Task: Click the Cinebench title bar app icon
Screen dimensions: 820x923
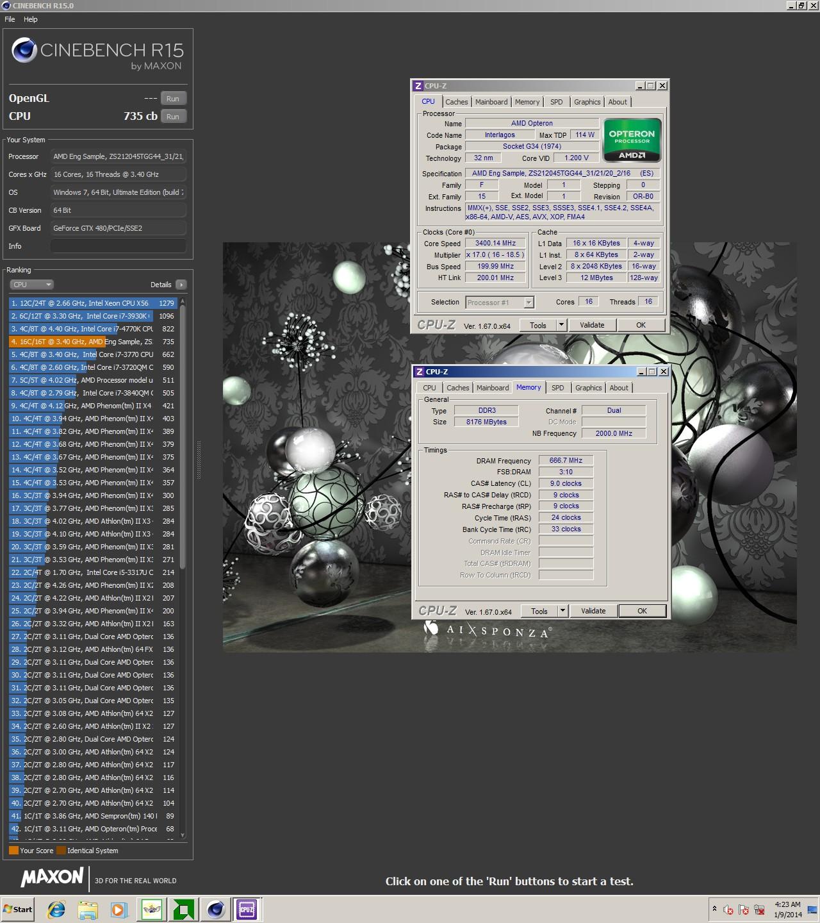Action: (x=6, y=5)
